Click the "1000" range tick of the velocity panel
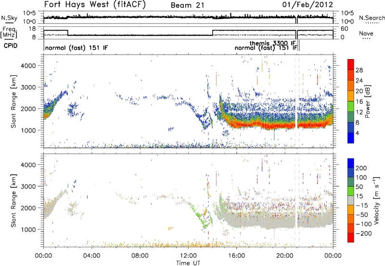 tap(28, 230)
